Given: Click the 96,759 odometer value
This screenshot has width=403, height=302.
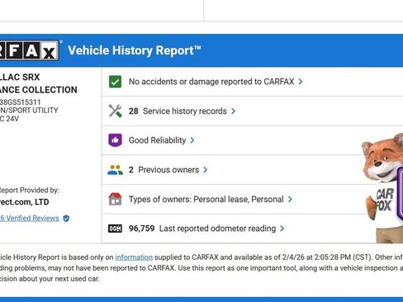Looking at the screenshot, I should tap(141, 229).
